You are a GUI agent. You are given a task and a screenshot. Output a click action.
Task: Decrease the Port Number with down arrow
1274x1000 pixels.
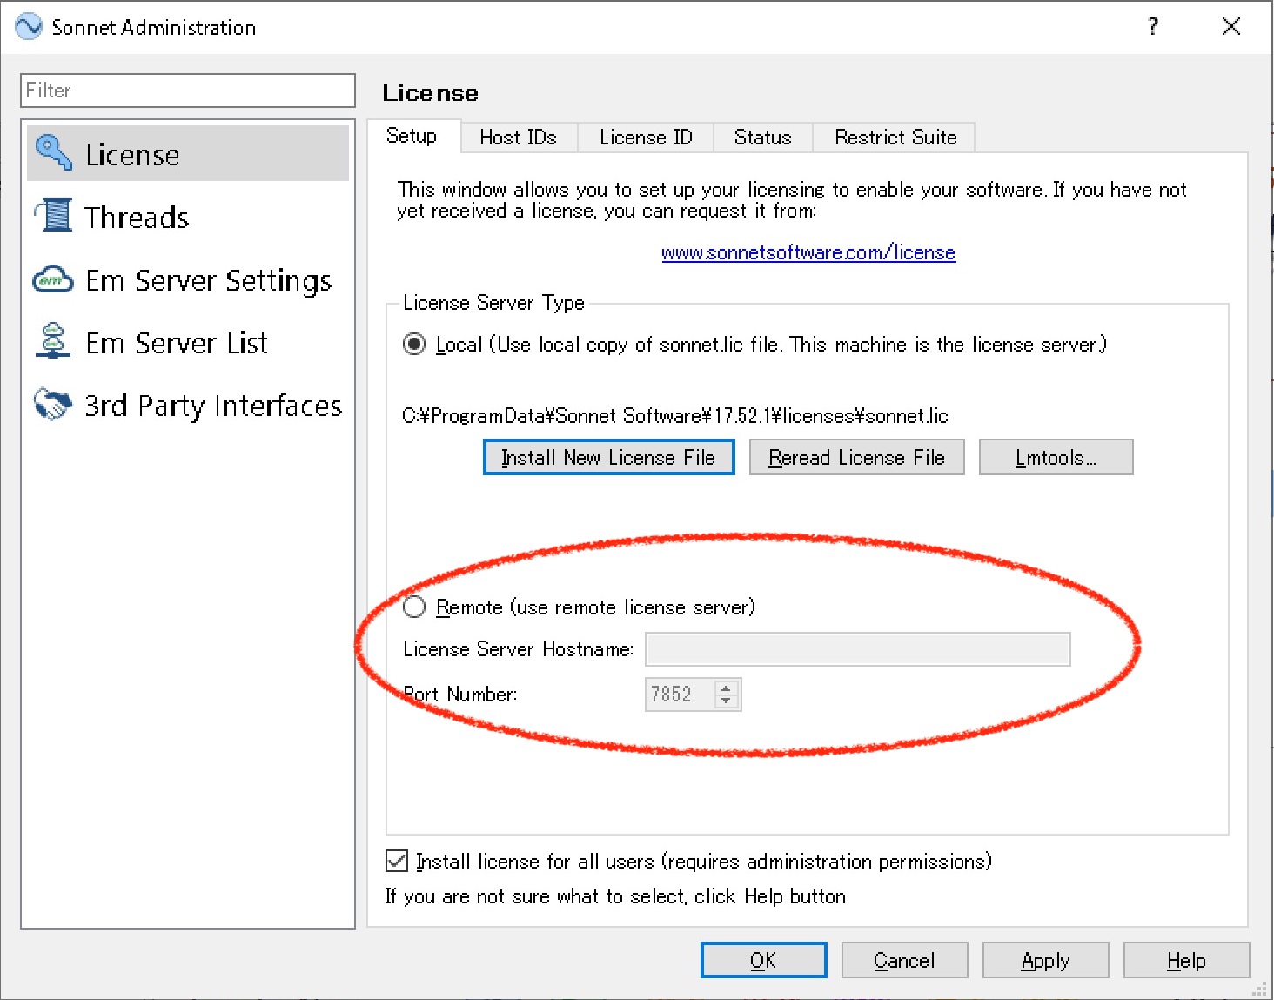click(x=727, y=701)
